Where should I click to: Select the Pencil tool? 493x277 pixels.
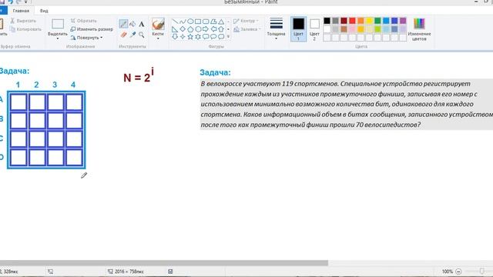pos(123,24)
